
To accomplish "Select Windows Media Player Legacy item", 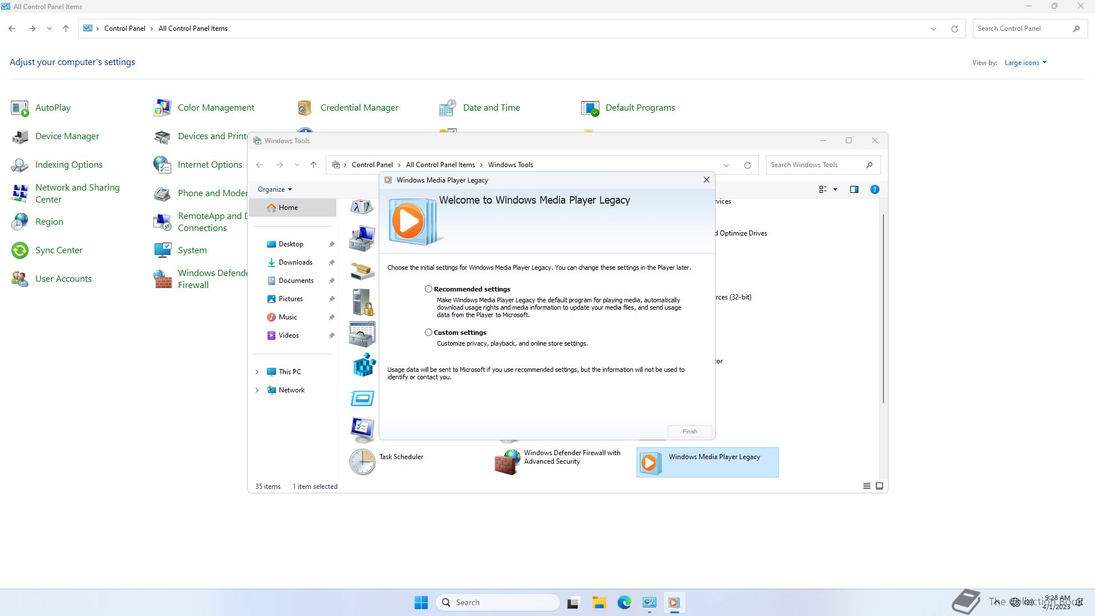I will [x=707, y=462].
